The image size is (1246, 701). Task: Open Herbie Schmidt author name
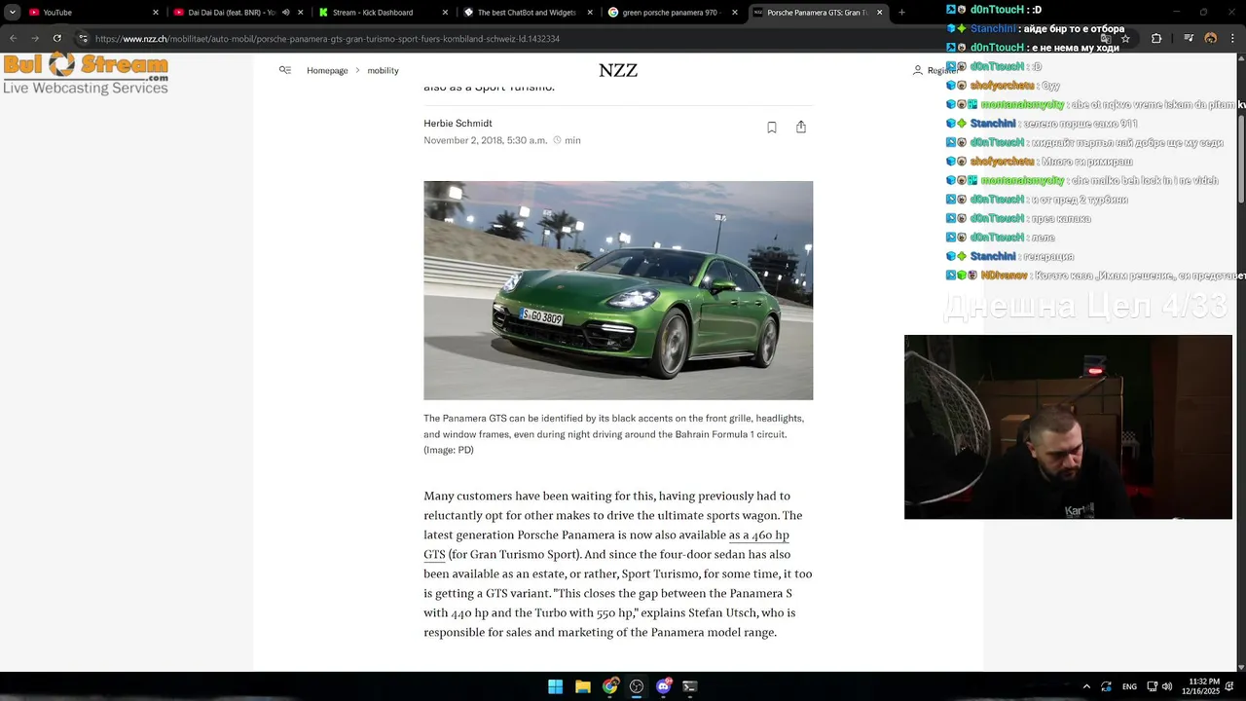point(458,123)
